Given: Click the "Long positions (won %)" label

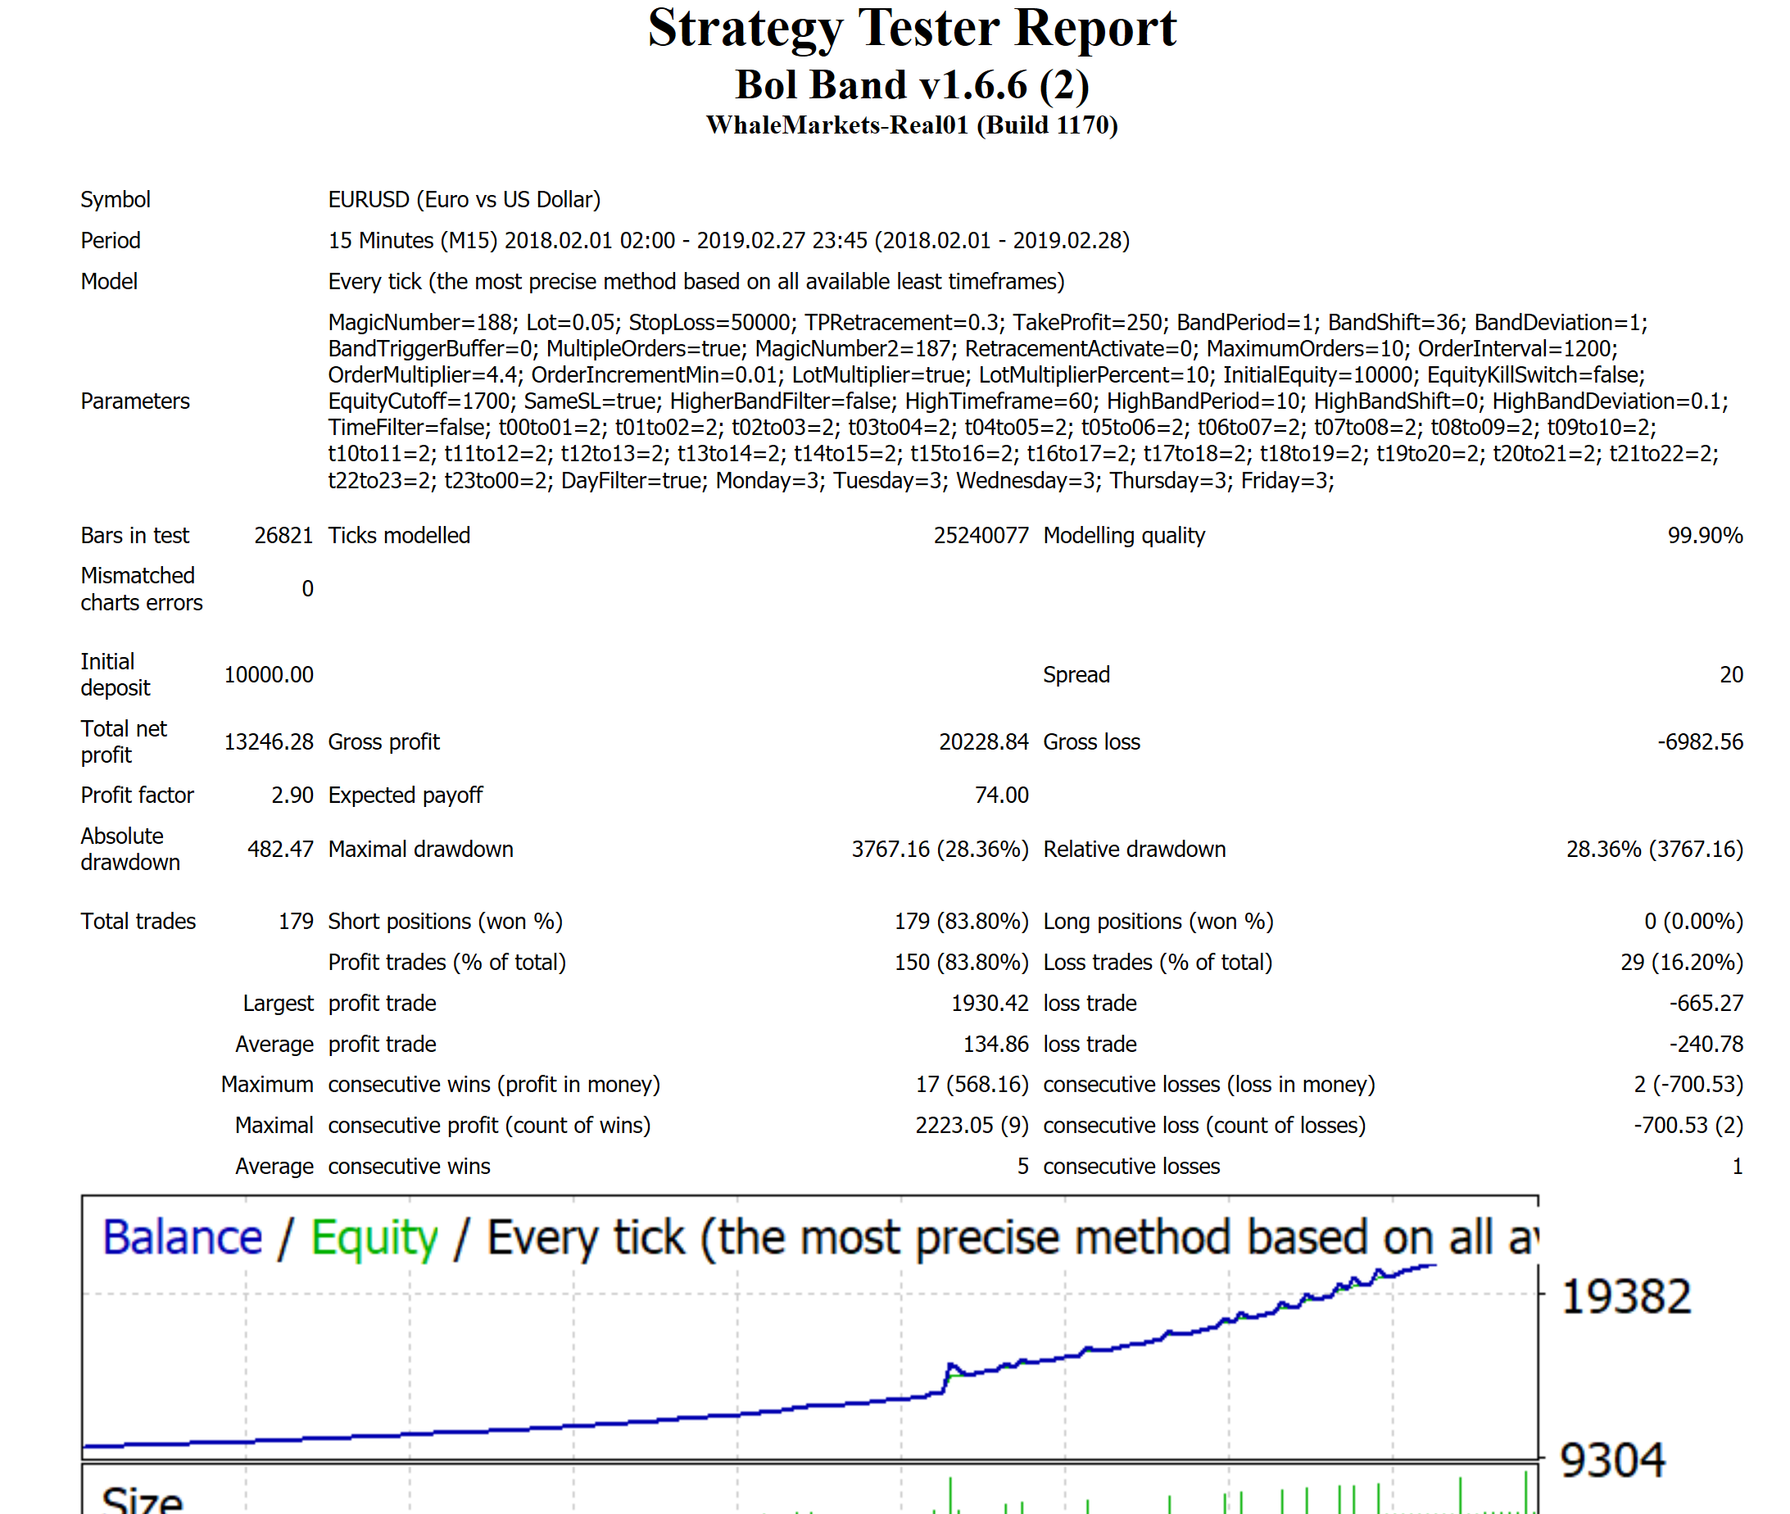Looking at the screenshot, I should (1158, 922).
